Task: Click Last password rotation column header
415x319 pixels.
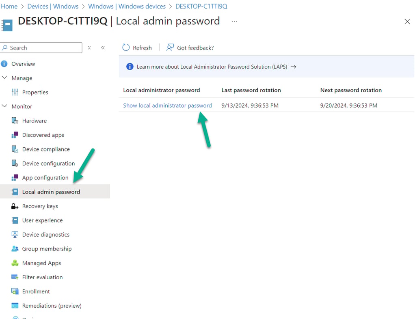Action: point(251,90)
